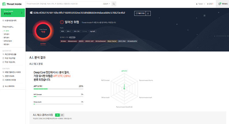The image size is (229, 124).
Task: Open A.I. 분석 in the sidebar
Action: 6,30
